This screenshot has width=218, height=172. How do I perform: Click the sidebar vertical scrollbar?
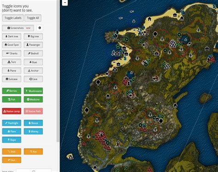58,71
